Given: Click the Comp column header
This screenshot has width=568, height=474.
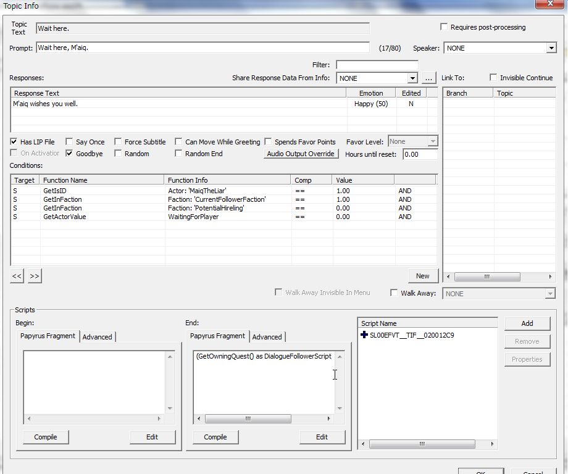Looking at the screenshot, I should click(x=312, y=180).
